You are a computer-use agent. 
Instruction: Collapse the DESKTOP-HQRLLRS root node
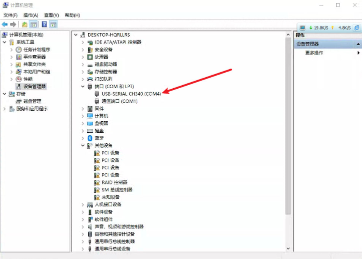pyautogui.click(x=76, y=35)
